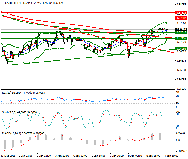
Task: Click the 0.95835 price scale value
Action: (x=181, y=89)
